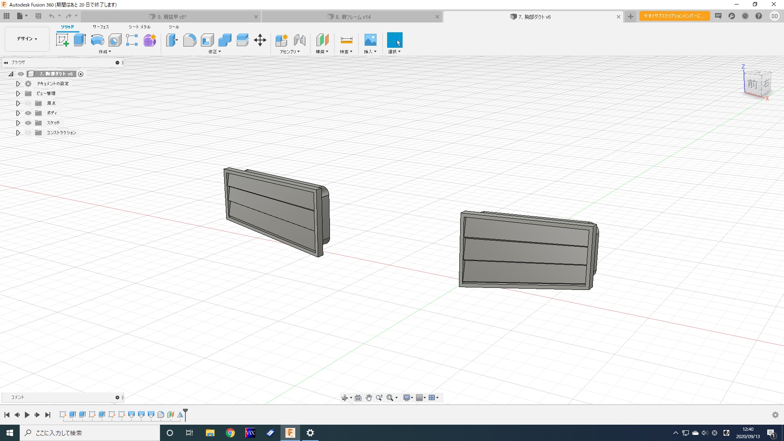784x441 pixels.
Task: Switch to the サーフェス ribbon tab
Action: [x=100, y=27]
